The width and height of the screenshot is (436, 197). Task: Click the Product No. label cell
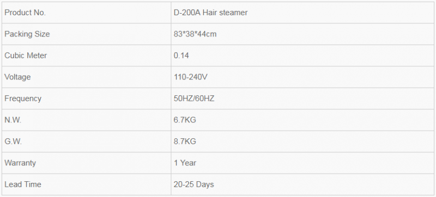87,13
